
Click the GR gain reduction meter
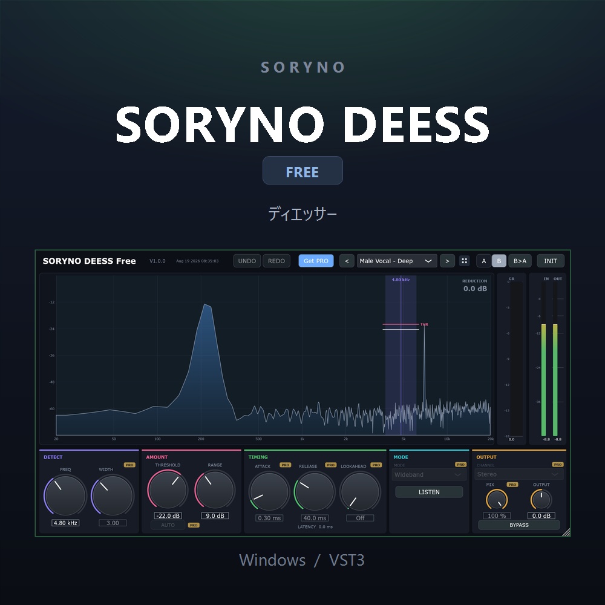pos(516,359)
